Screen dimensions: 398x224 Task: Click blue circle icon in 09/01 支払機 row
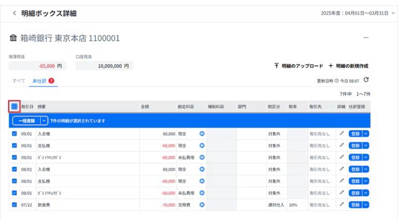pyautogui.click(x=201, y=146)
